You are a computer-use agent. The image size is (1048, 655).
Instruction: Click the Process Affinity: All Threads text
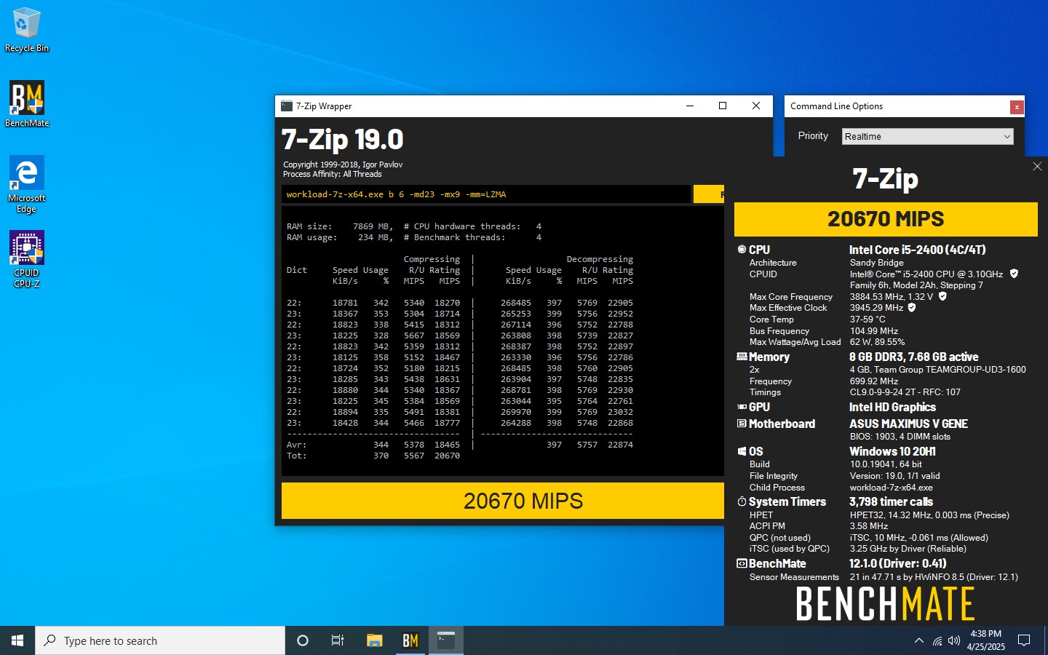[x=332, y=174]
